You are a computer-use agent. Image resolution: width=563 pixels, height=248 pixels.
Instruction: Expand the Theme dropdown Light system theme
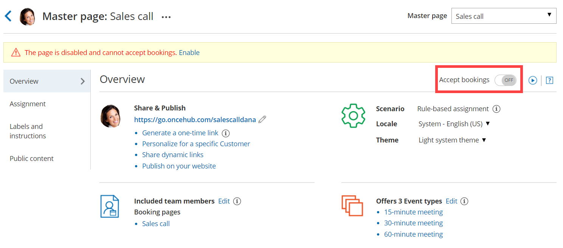pos(452,140)
